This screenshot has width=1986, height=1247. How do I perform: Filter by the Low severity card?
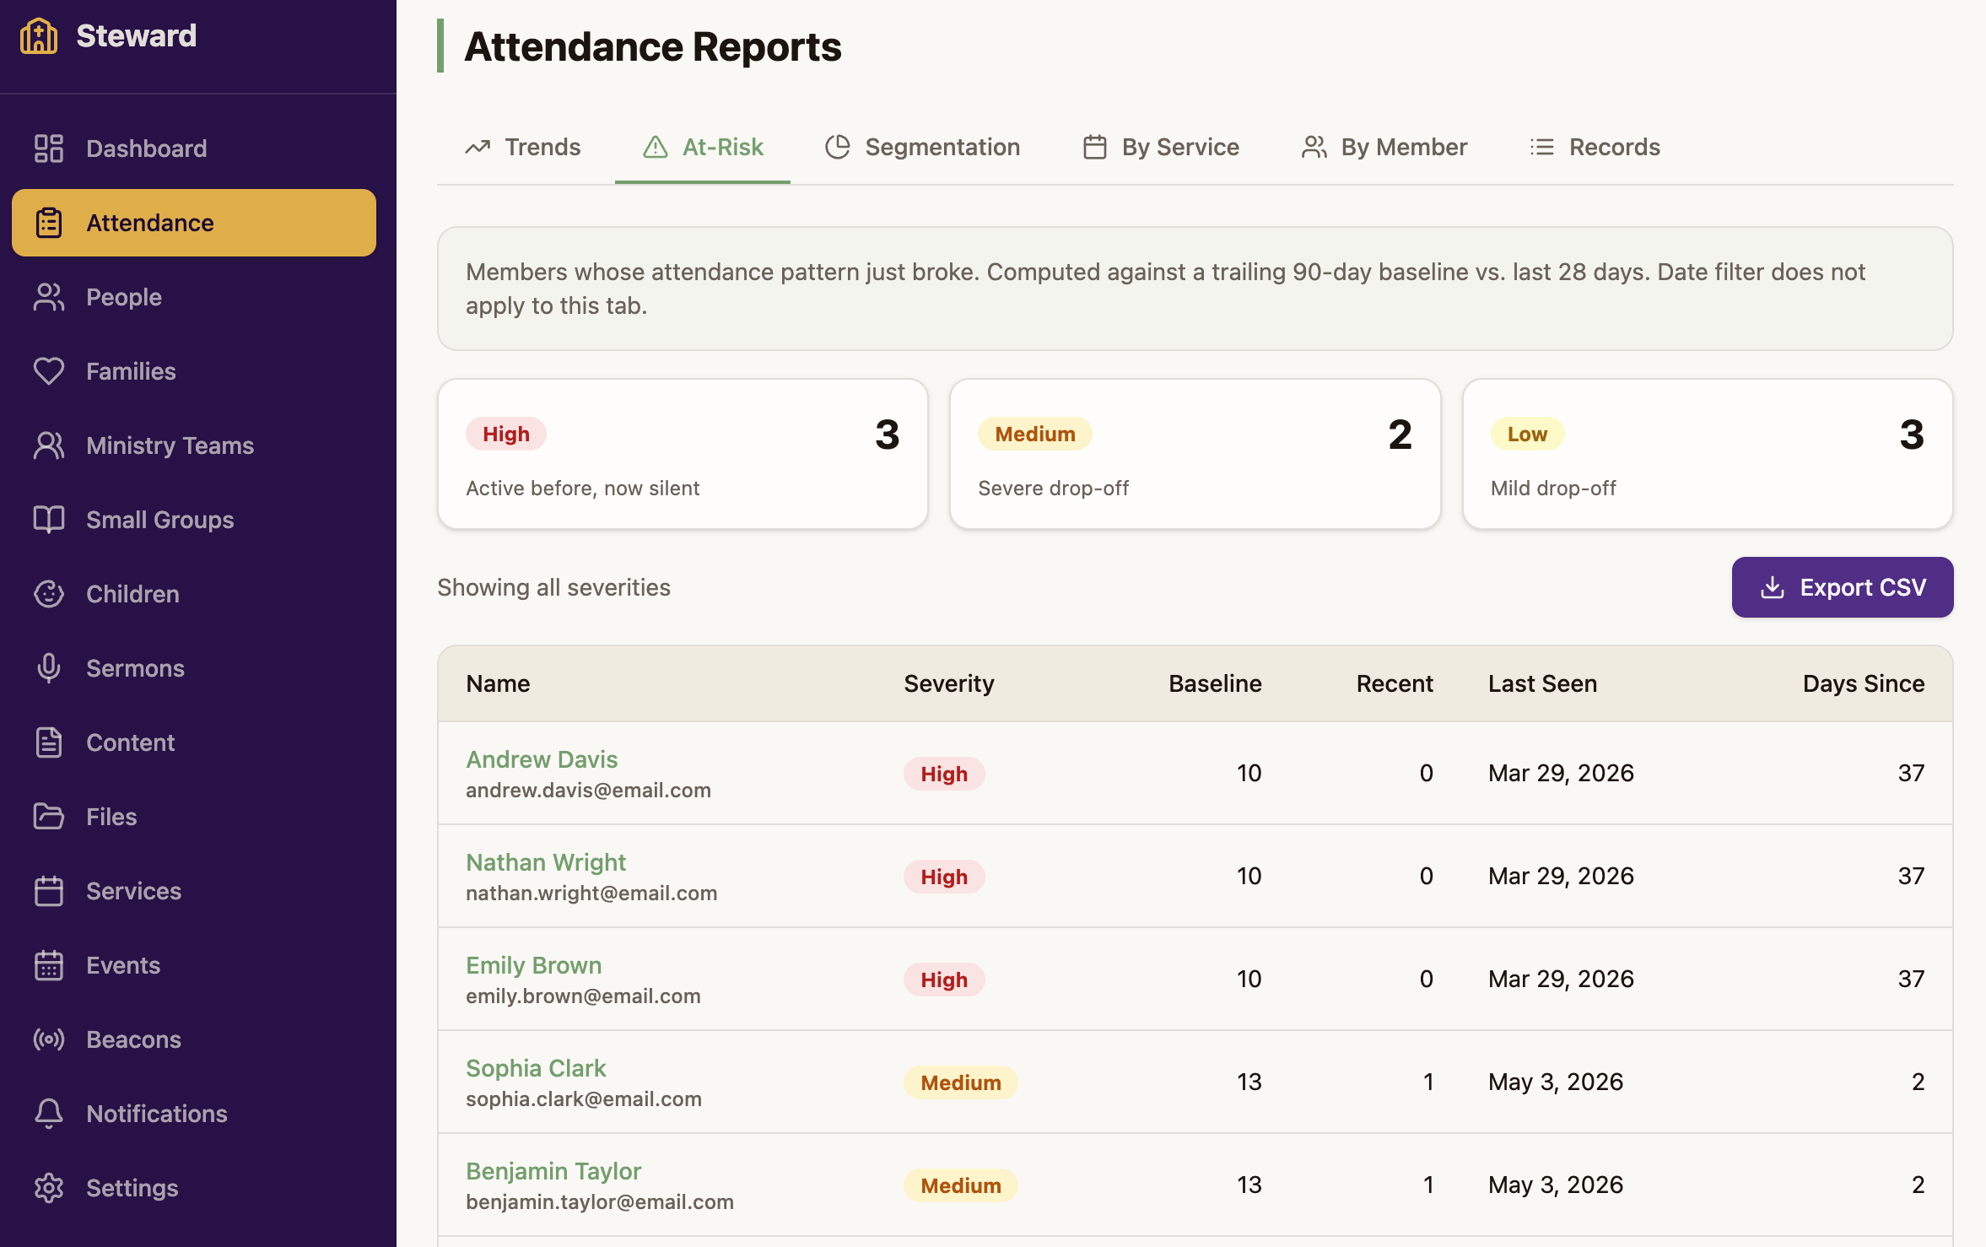point(1708,454)
